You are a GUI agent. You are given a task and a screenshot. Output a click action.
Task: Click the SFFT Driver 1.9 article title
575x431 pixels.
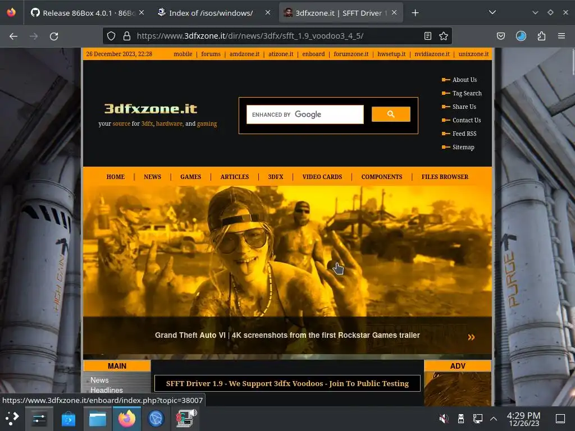coord(287,383)
